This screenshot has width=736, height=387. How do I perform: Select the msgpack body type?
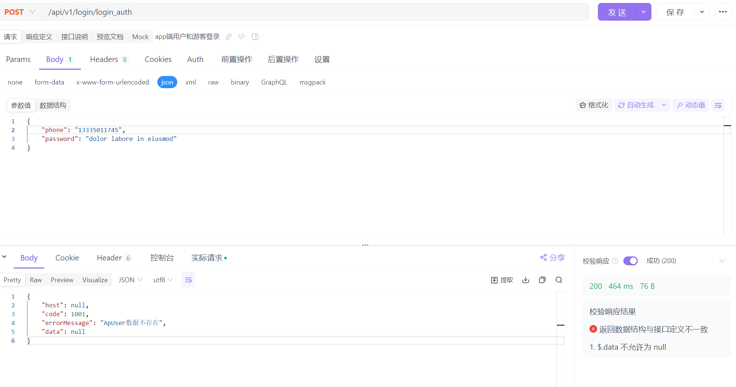click(x=312, y=82)
